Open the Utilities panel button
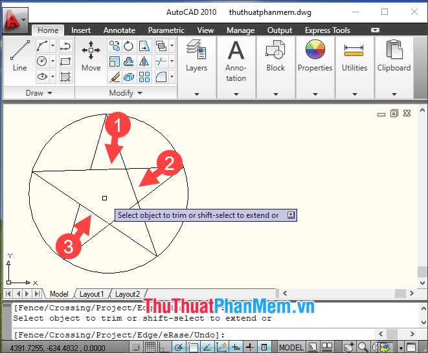The width and height of the screenshot is (428, 353). pyautogui.click(x=354, y=68)
